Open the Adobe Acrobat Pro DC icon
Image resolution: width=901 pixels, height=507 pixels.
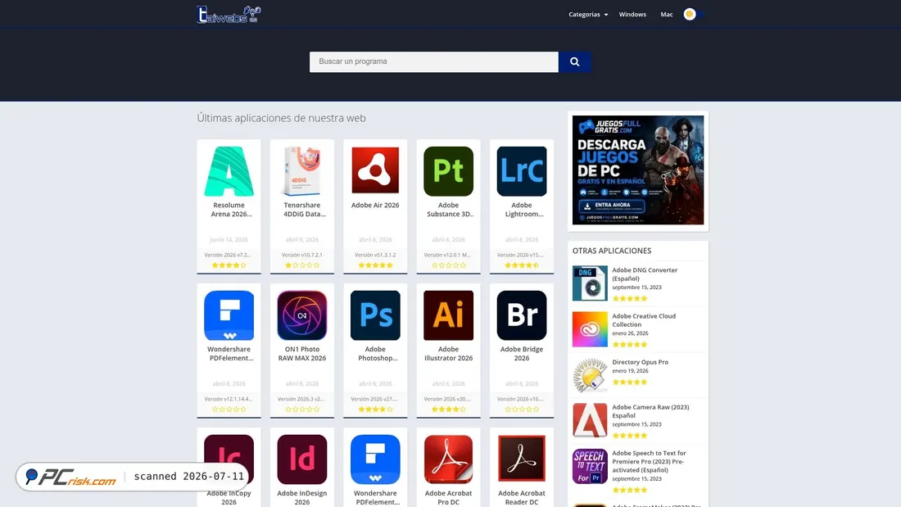pyautogui.click(x=448, y=459)
